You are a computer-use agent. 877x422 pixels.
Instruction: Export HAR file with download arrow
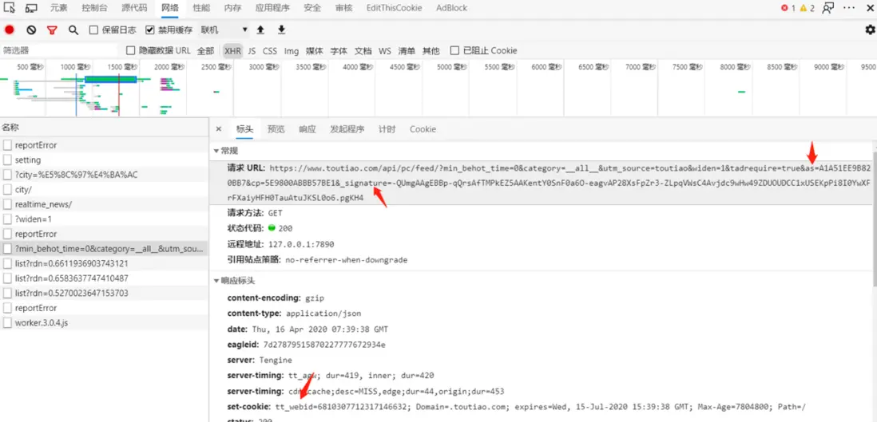(281, 30)
